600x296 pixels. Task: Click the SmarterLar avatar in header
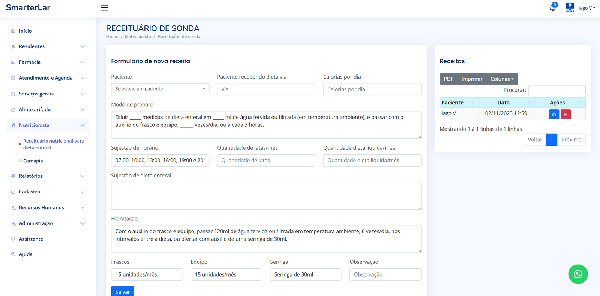pos(570,7)
